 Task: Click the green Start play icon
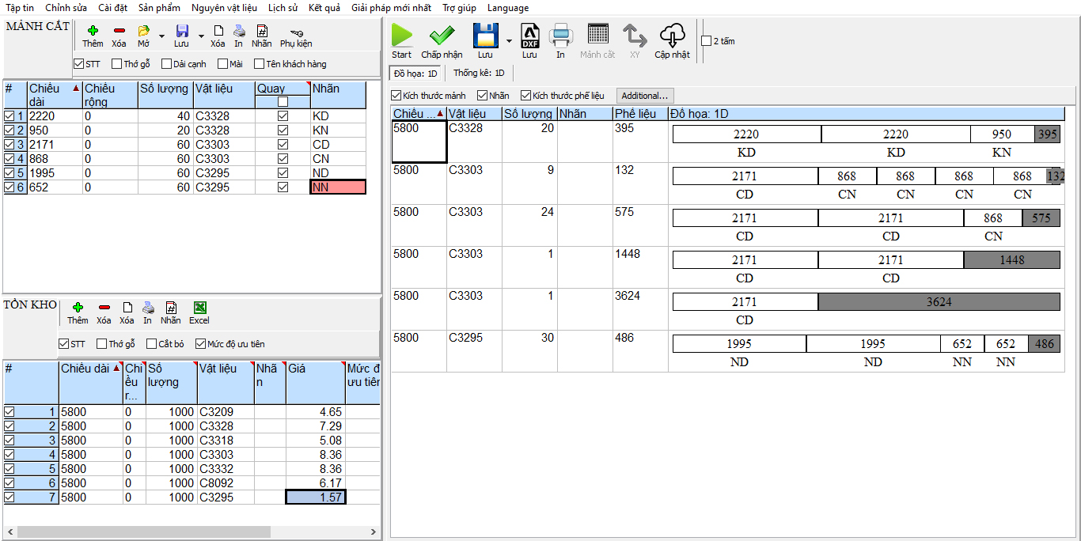pyautogui.click(x=402, y=36)
